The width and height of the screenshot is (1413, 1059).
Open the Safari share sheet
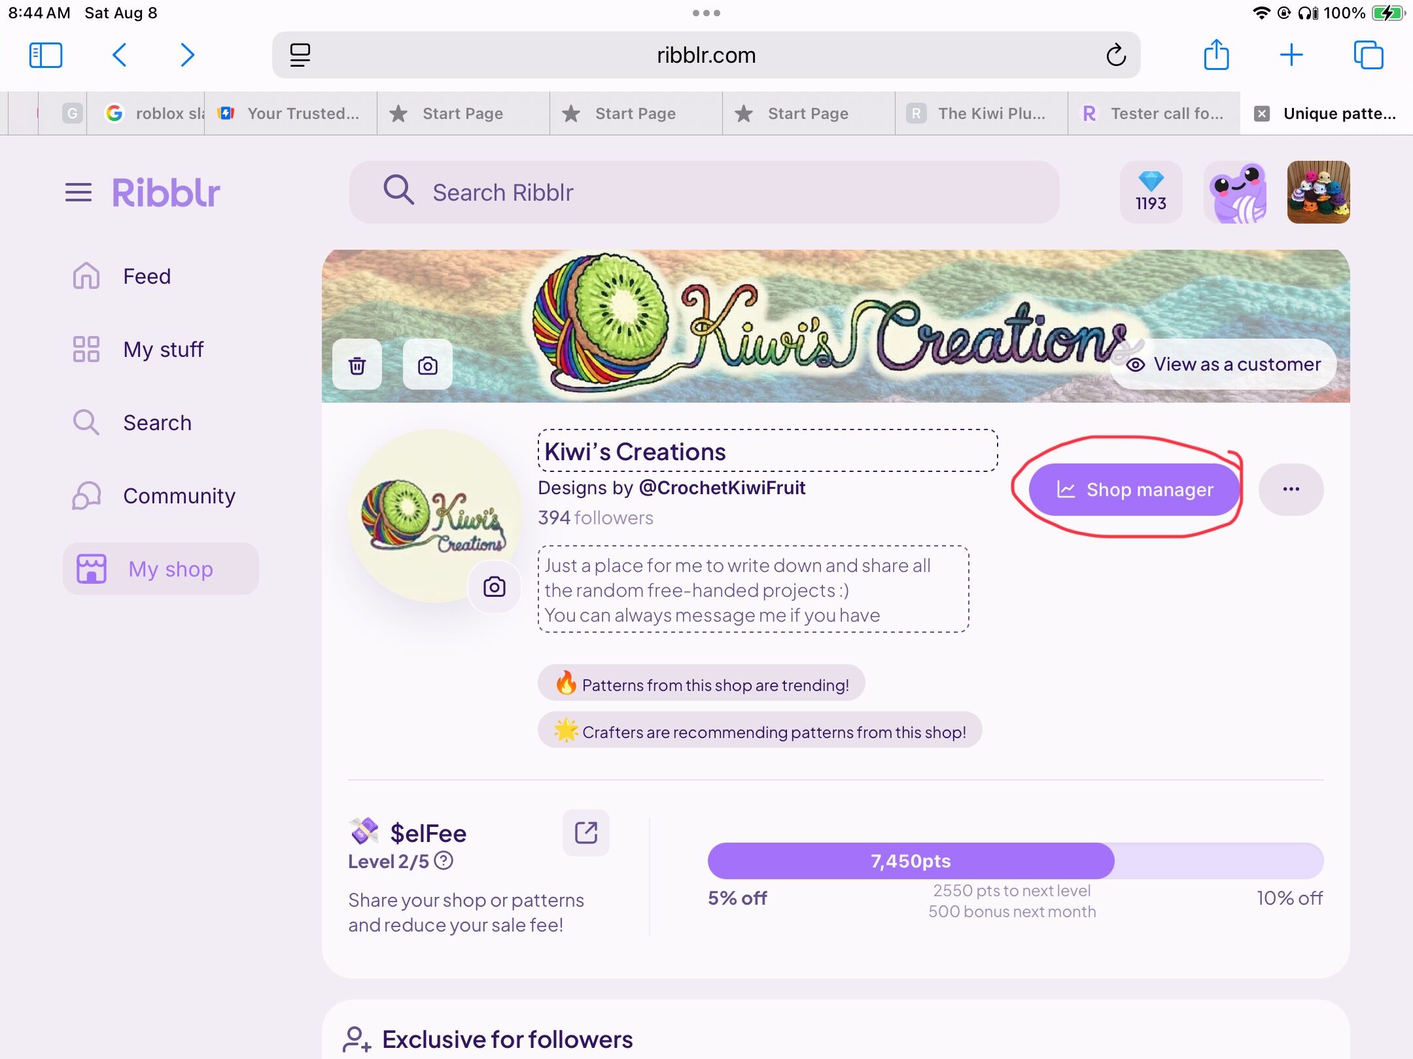coord(1217,55)
